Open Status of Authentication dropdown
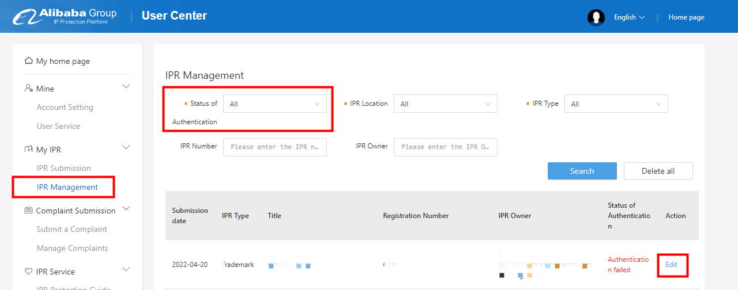Viewport: 738px width, 290px height. (x=274, y=104)
